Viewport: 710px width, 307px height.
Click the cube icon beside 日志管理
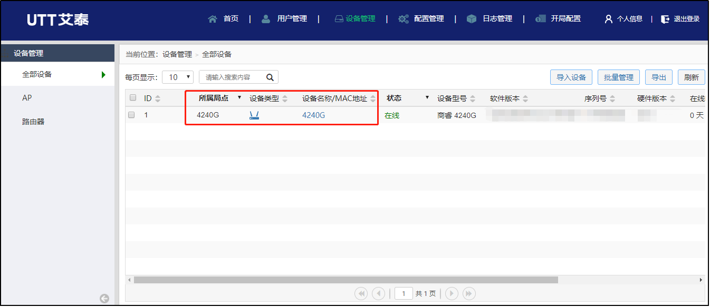coord(472,19)
